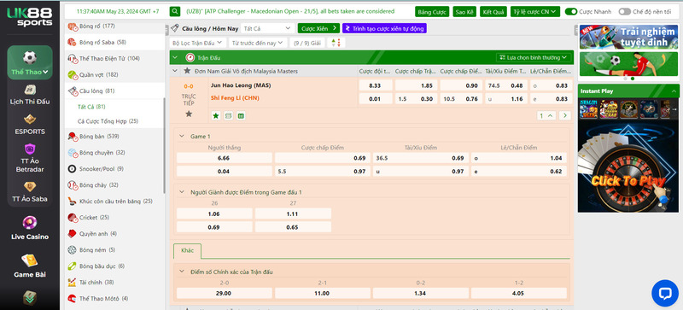Screen dimensions: 683x310
Task: Favorite the Malaysia Masters league star
Action: pyautogui.click(x=187, y=71)
